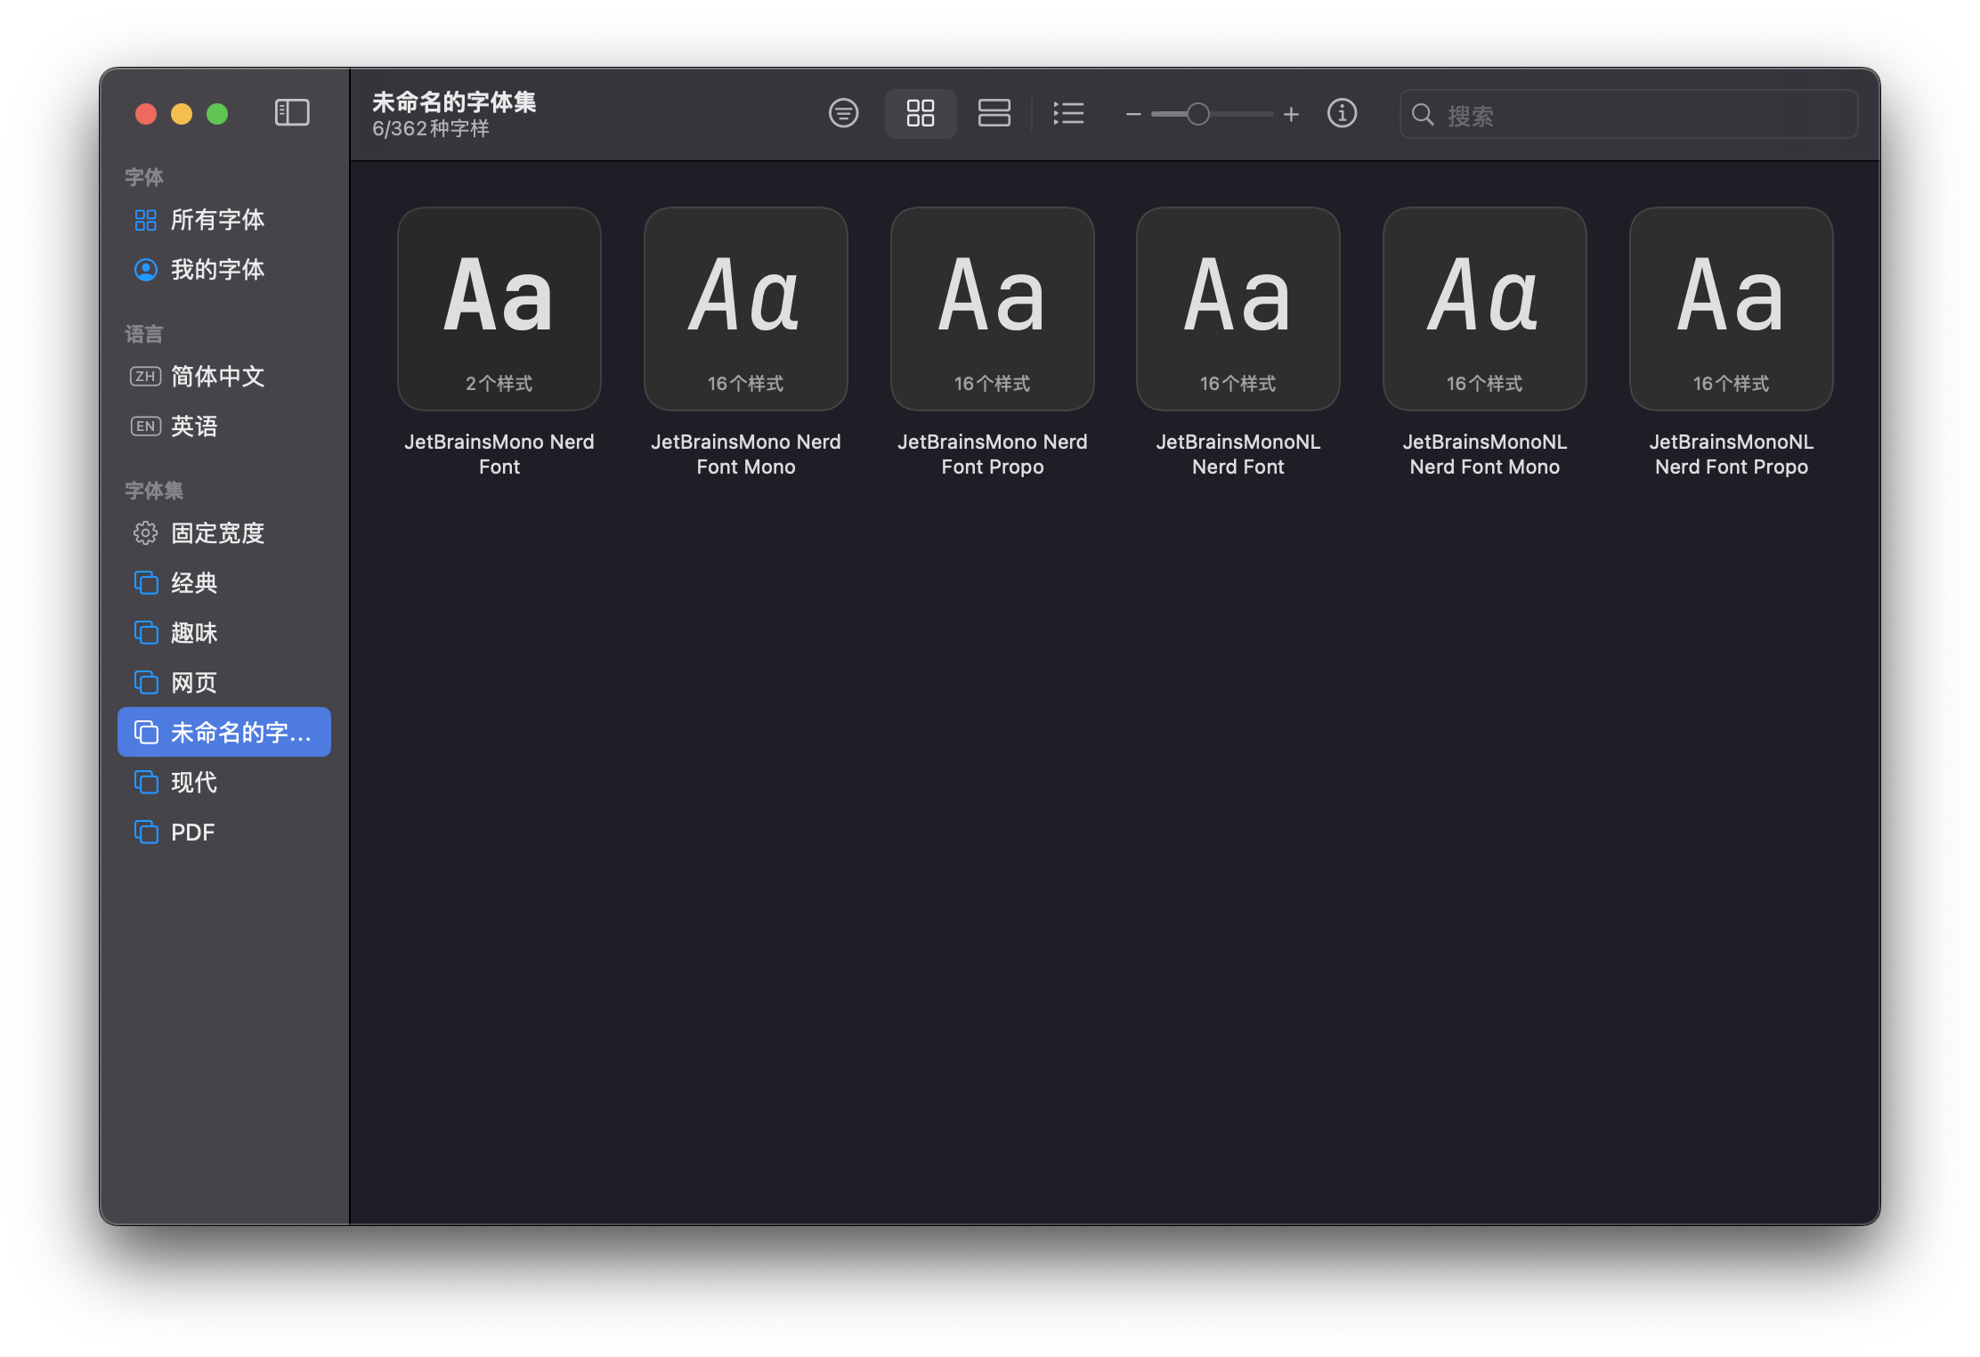Open 我的字体 in the sidebar
The width and height of the screenshot is (1980, 1357).
(x=217, y=270)
